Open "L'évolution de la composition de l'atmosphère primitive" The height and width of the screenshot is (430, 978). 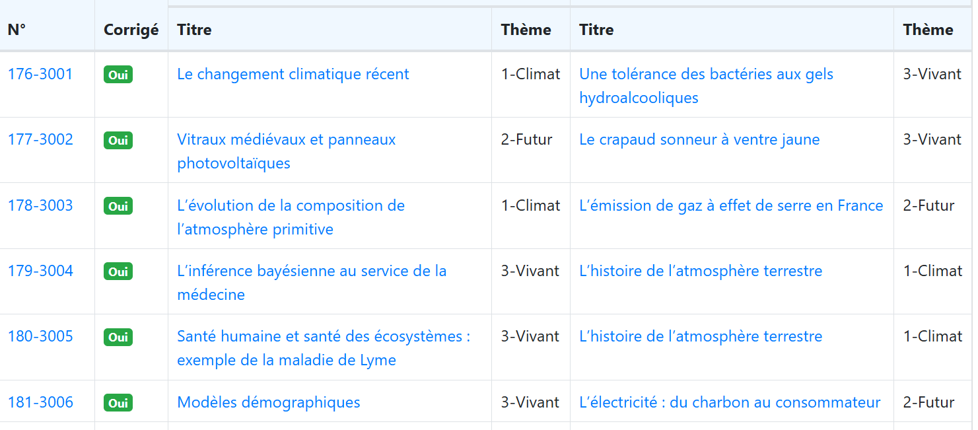tap(291, 206)
